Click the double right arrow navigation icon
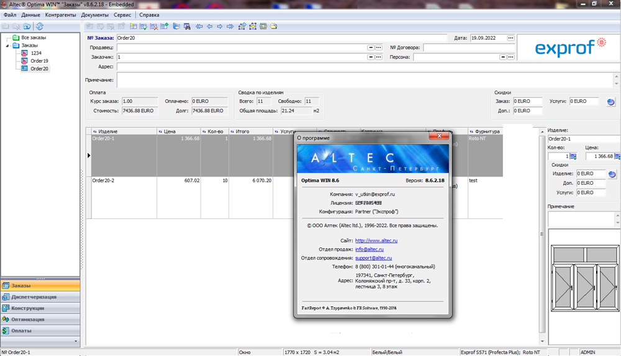 tap(230, 27)
